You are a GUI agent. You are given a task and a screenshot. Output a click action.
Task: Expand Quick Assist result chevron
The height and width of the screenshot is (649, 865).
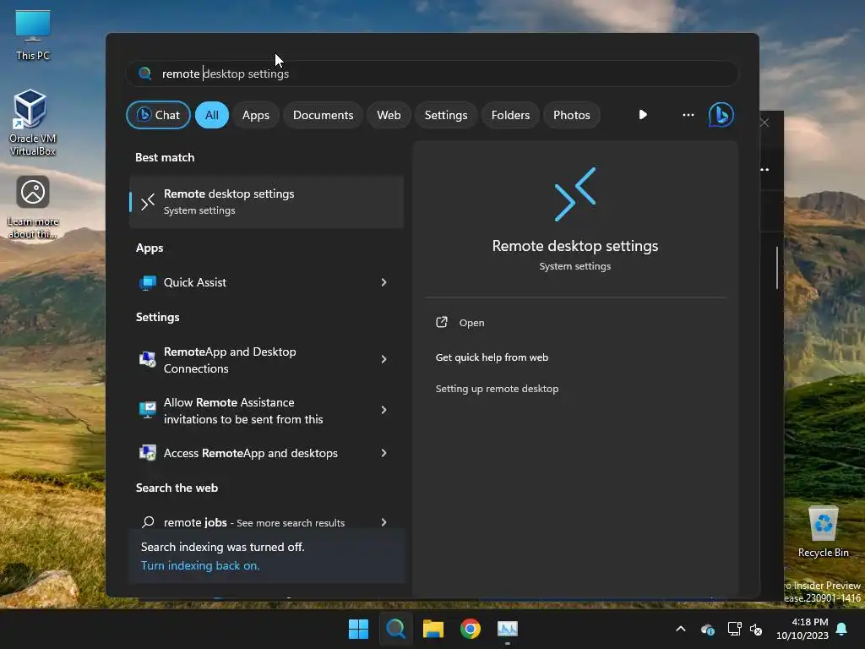point(384,282)
